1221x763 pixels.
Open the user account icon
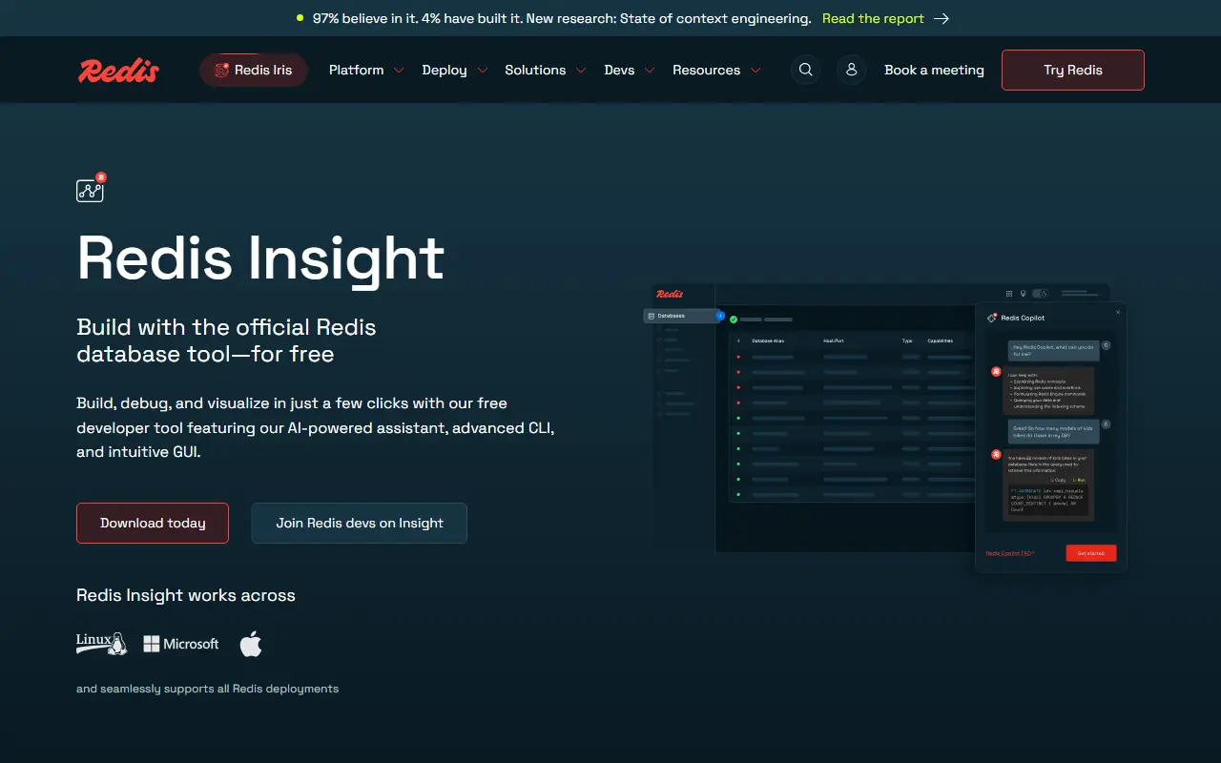point(852,70)
